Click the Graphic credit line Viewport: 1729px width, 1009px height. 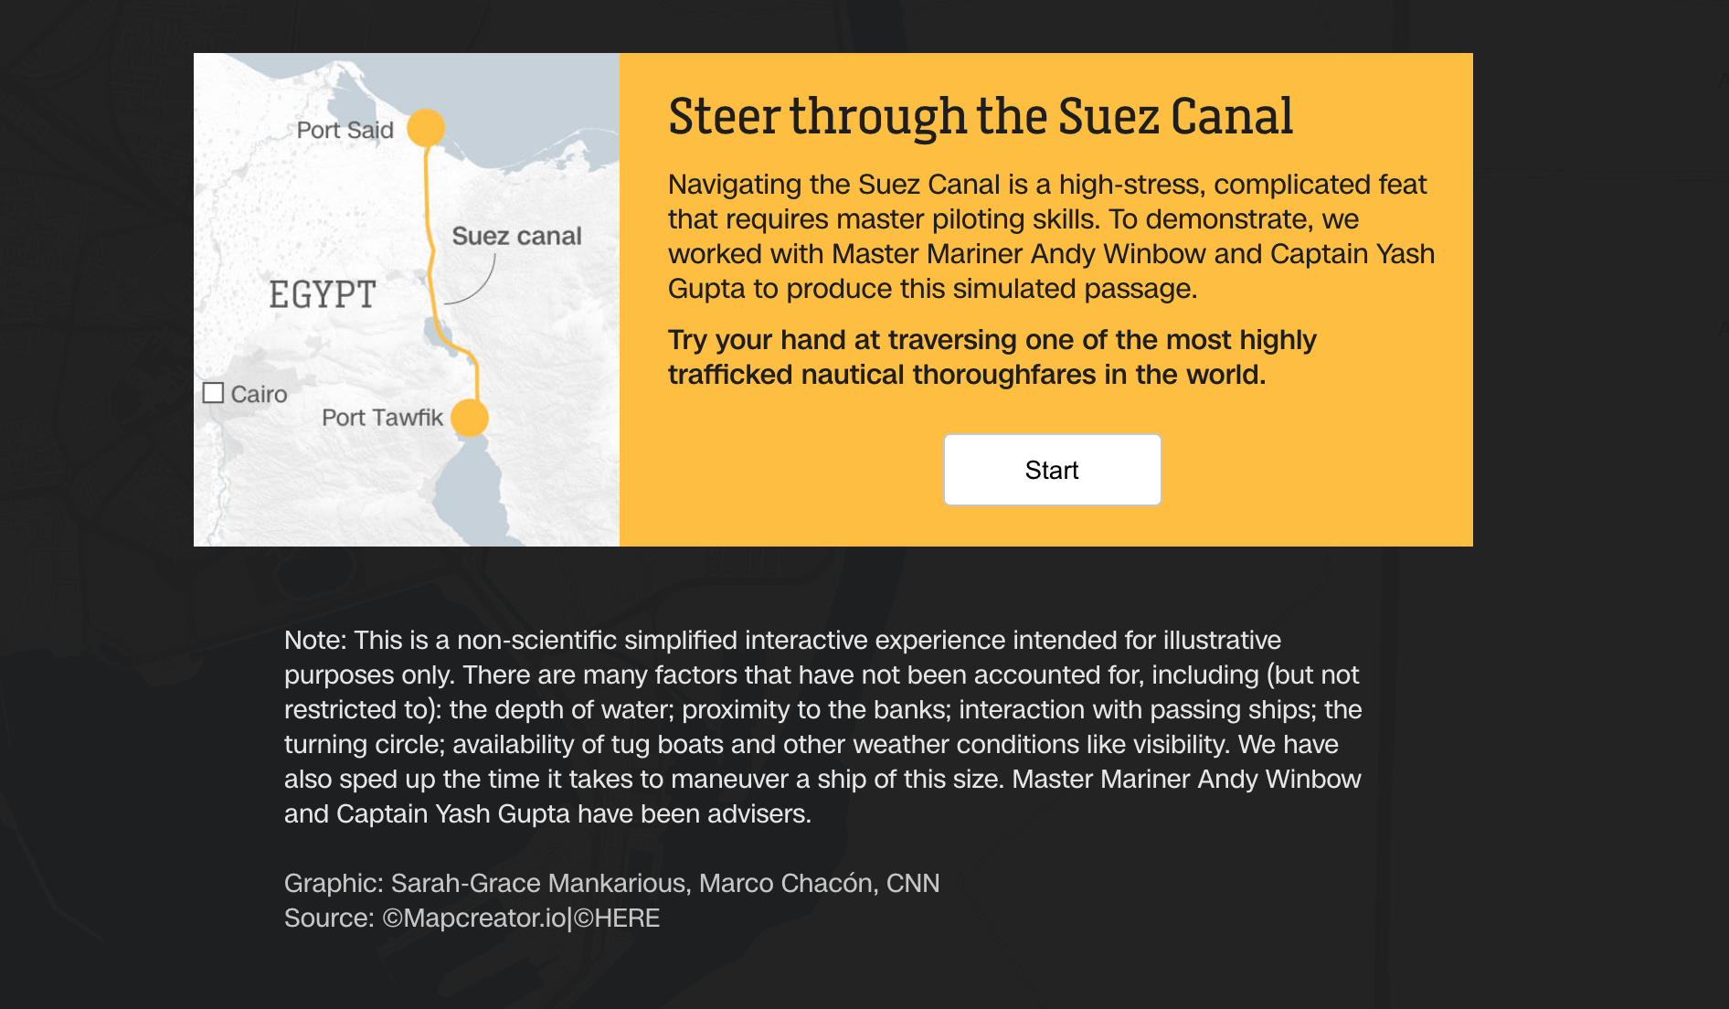click(611, 883)
